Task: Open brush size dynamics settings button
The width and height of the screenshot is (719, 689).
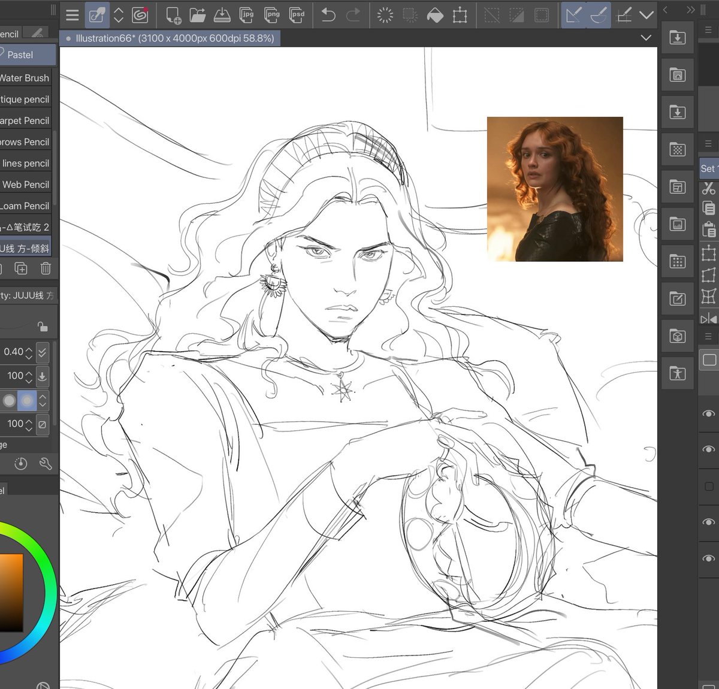Action: (x=42, y=352)
